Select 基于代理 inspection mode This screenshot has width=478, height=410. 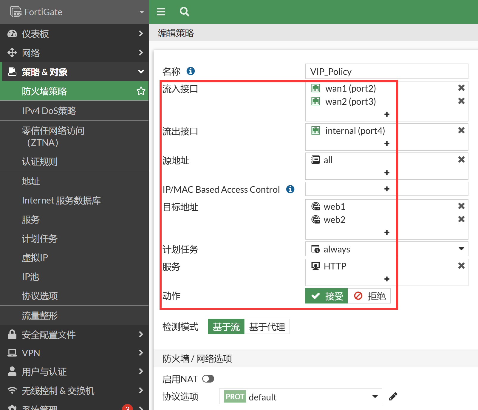point(267,327)
